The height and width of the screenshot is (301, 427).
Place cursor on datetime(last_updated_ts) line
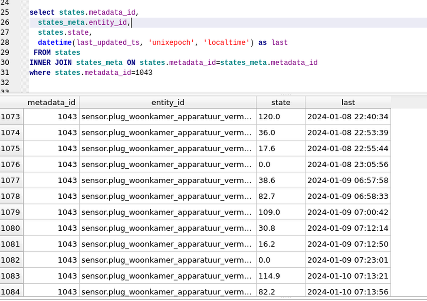coord(162,42)
